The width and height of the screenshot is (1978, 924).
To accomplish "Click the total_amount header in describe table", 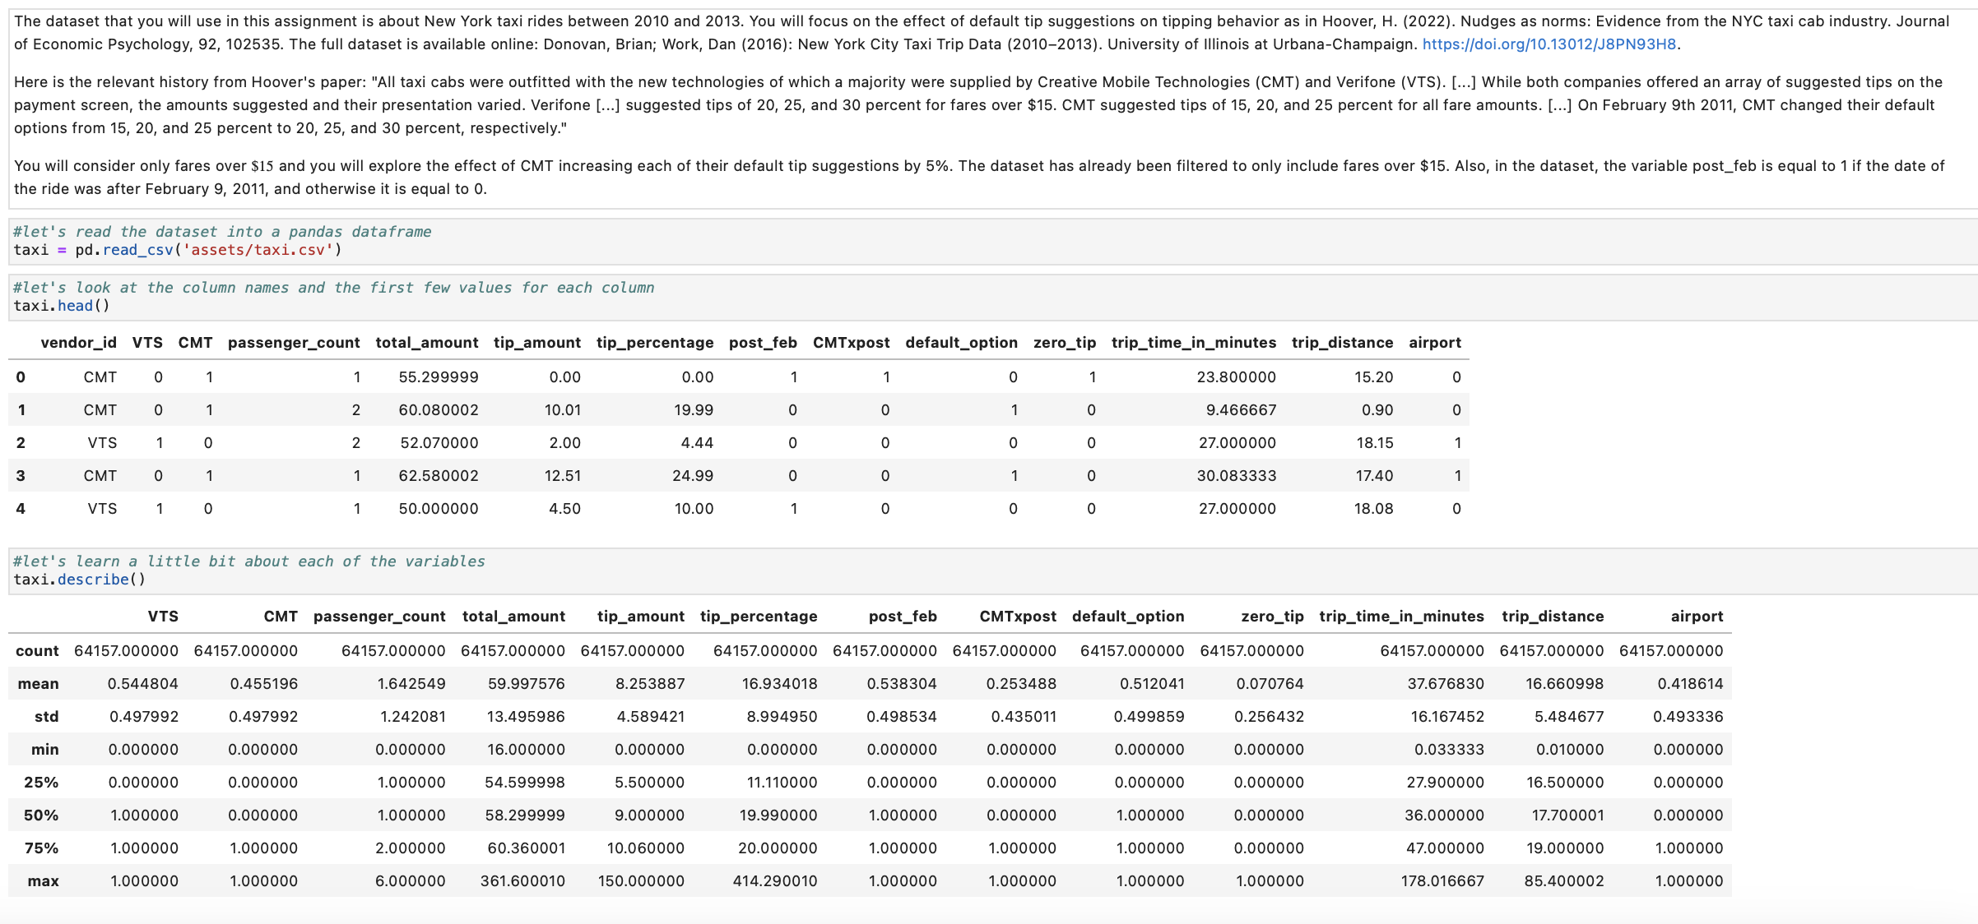I will tap(513, 616).
